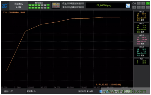Open the 单元3 unit settings panel
151x95 pixels.
(141, 40)
